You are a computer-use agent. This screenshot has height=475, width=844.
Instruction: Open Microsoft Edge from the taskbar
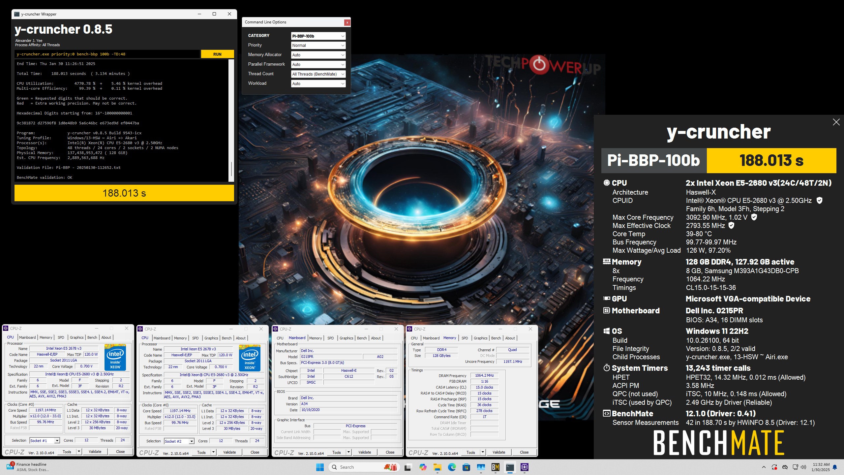coord(452,467)
